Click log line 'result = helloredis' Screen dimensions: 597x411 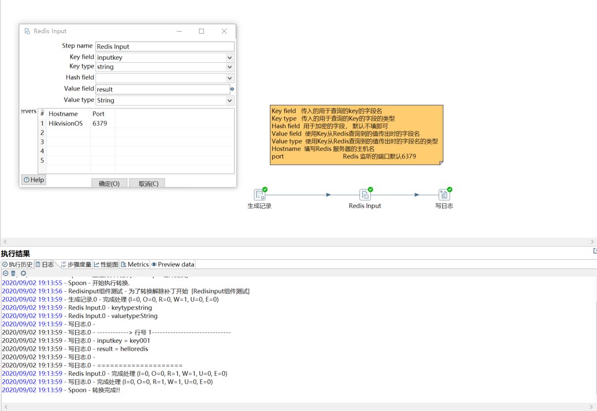(x=122, y=349)
